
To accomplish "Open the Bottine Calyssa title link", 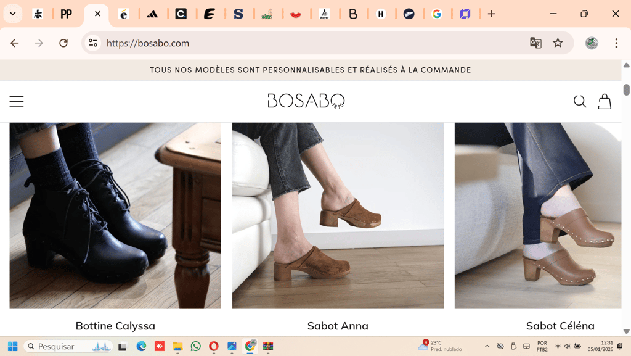I will (x=115, y=326).
